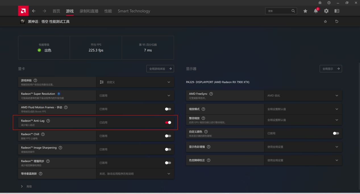Show help for Radeon Chill
Screen dimensions: 360x194
click(43, 134)
